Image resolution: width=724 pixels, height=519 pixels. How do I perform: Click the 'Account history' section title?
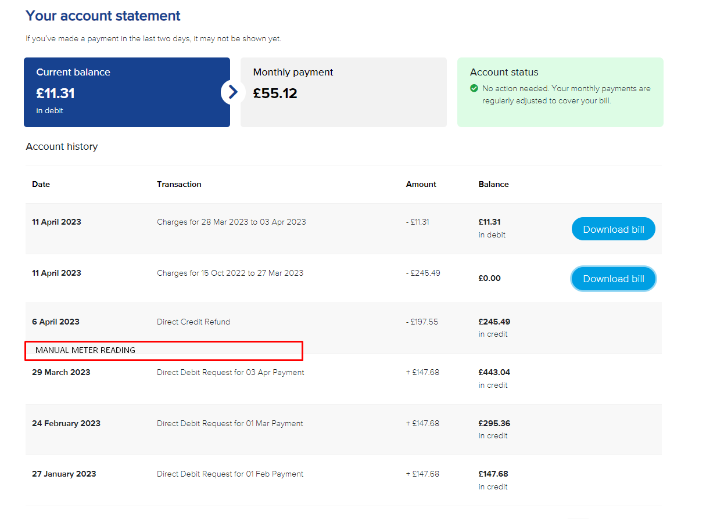(x=62, y=146)
